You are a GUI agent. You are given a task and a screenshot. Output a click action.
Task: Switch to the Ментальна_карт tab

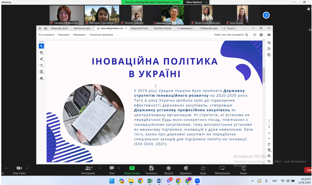coord(83,28)
